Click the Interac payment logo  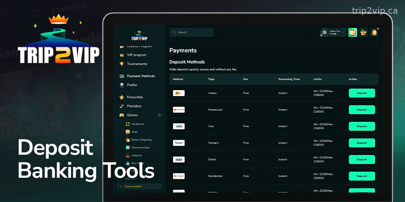[179, 93]
